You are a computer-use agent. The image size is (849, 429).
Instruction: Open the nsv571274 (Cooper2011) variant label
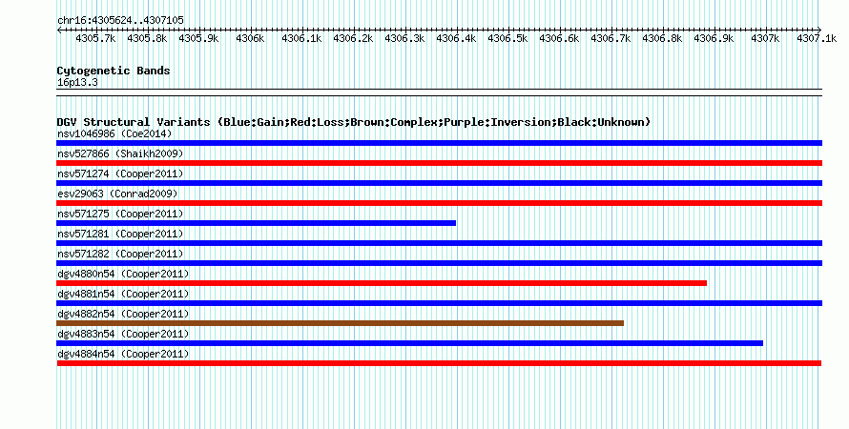120,174
